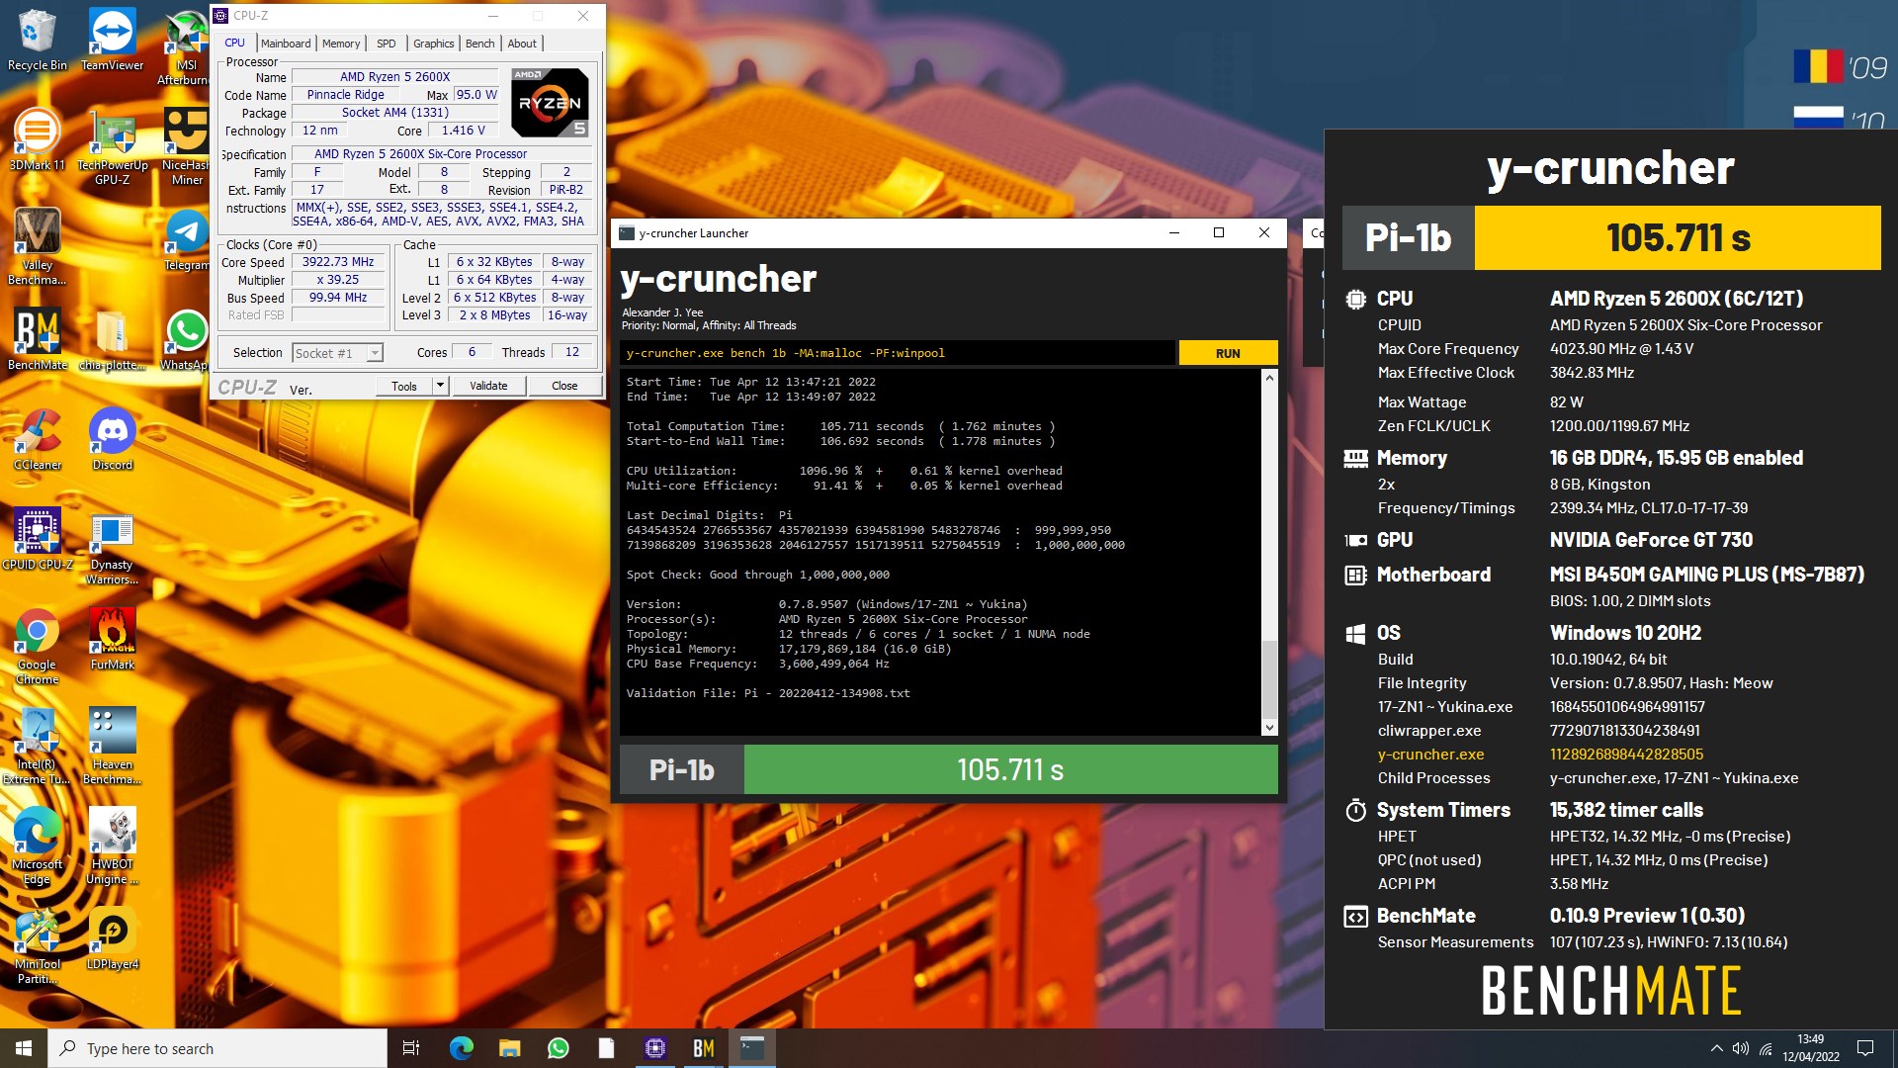
Task: Switch to the Mainboard tab in CPU-Z
Action: [x=286, y=44]
